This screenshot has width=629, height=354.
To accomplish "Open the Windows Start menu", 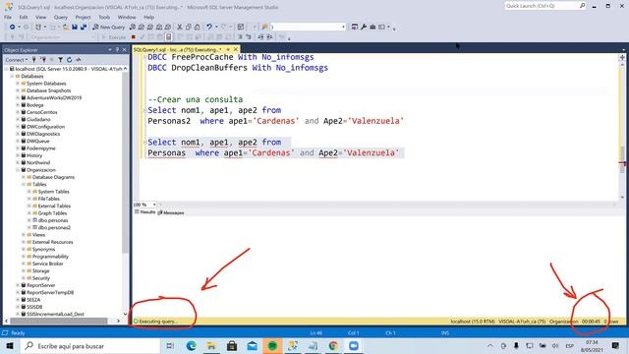I will (x=10, y=345).
